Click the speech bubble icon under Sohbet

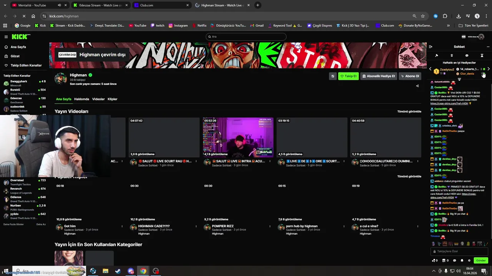coord(467,56)
